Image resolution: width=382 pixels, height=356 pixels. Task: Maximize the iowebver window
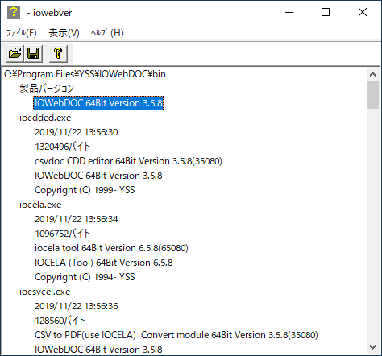326,12
